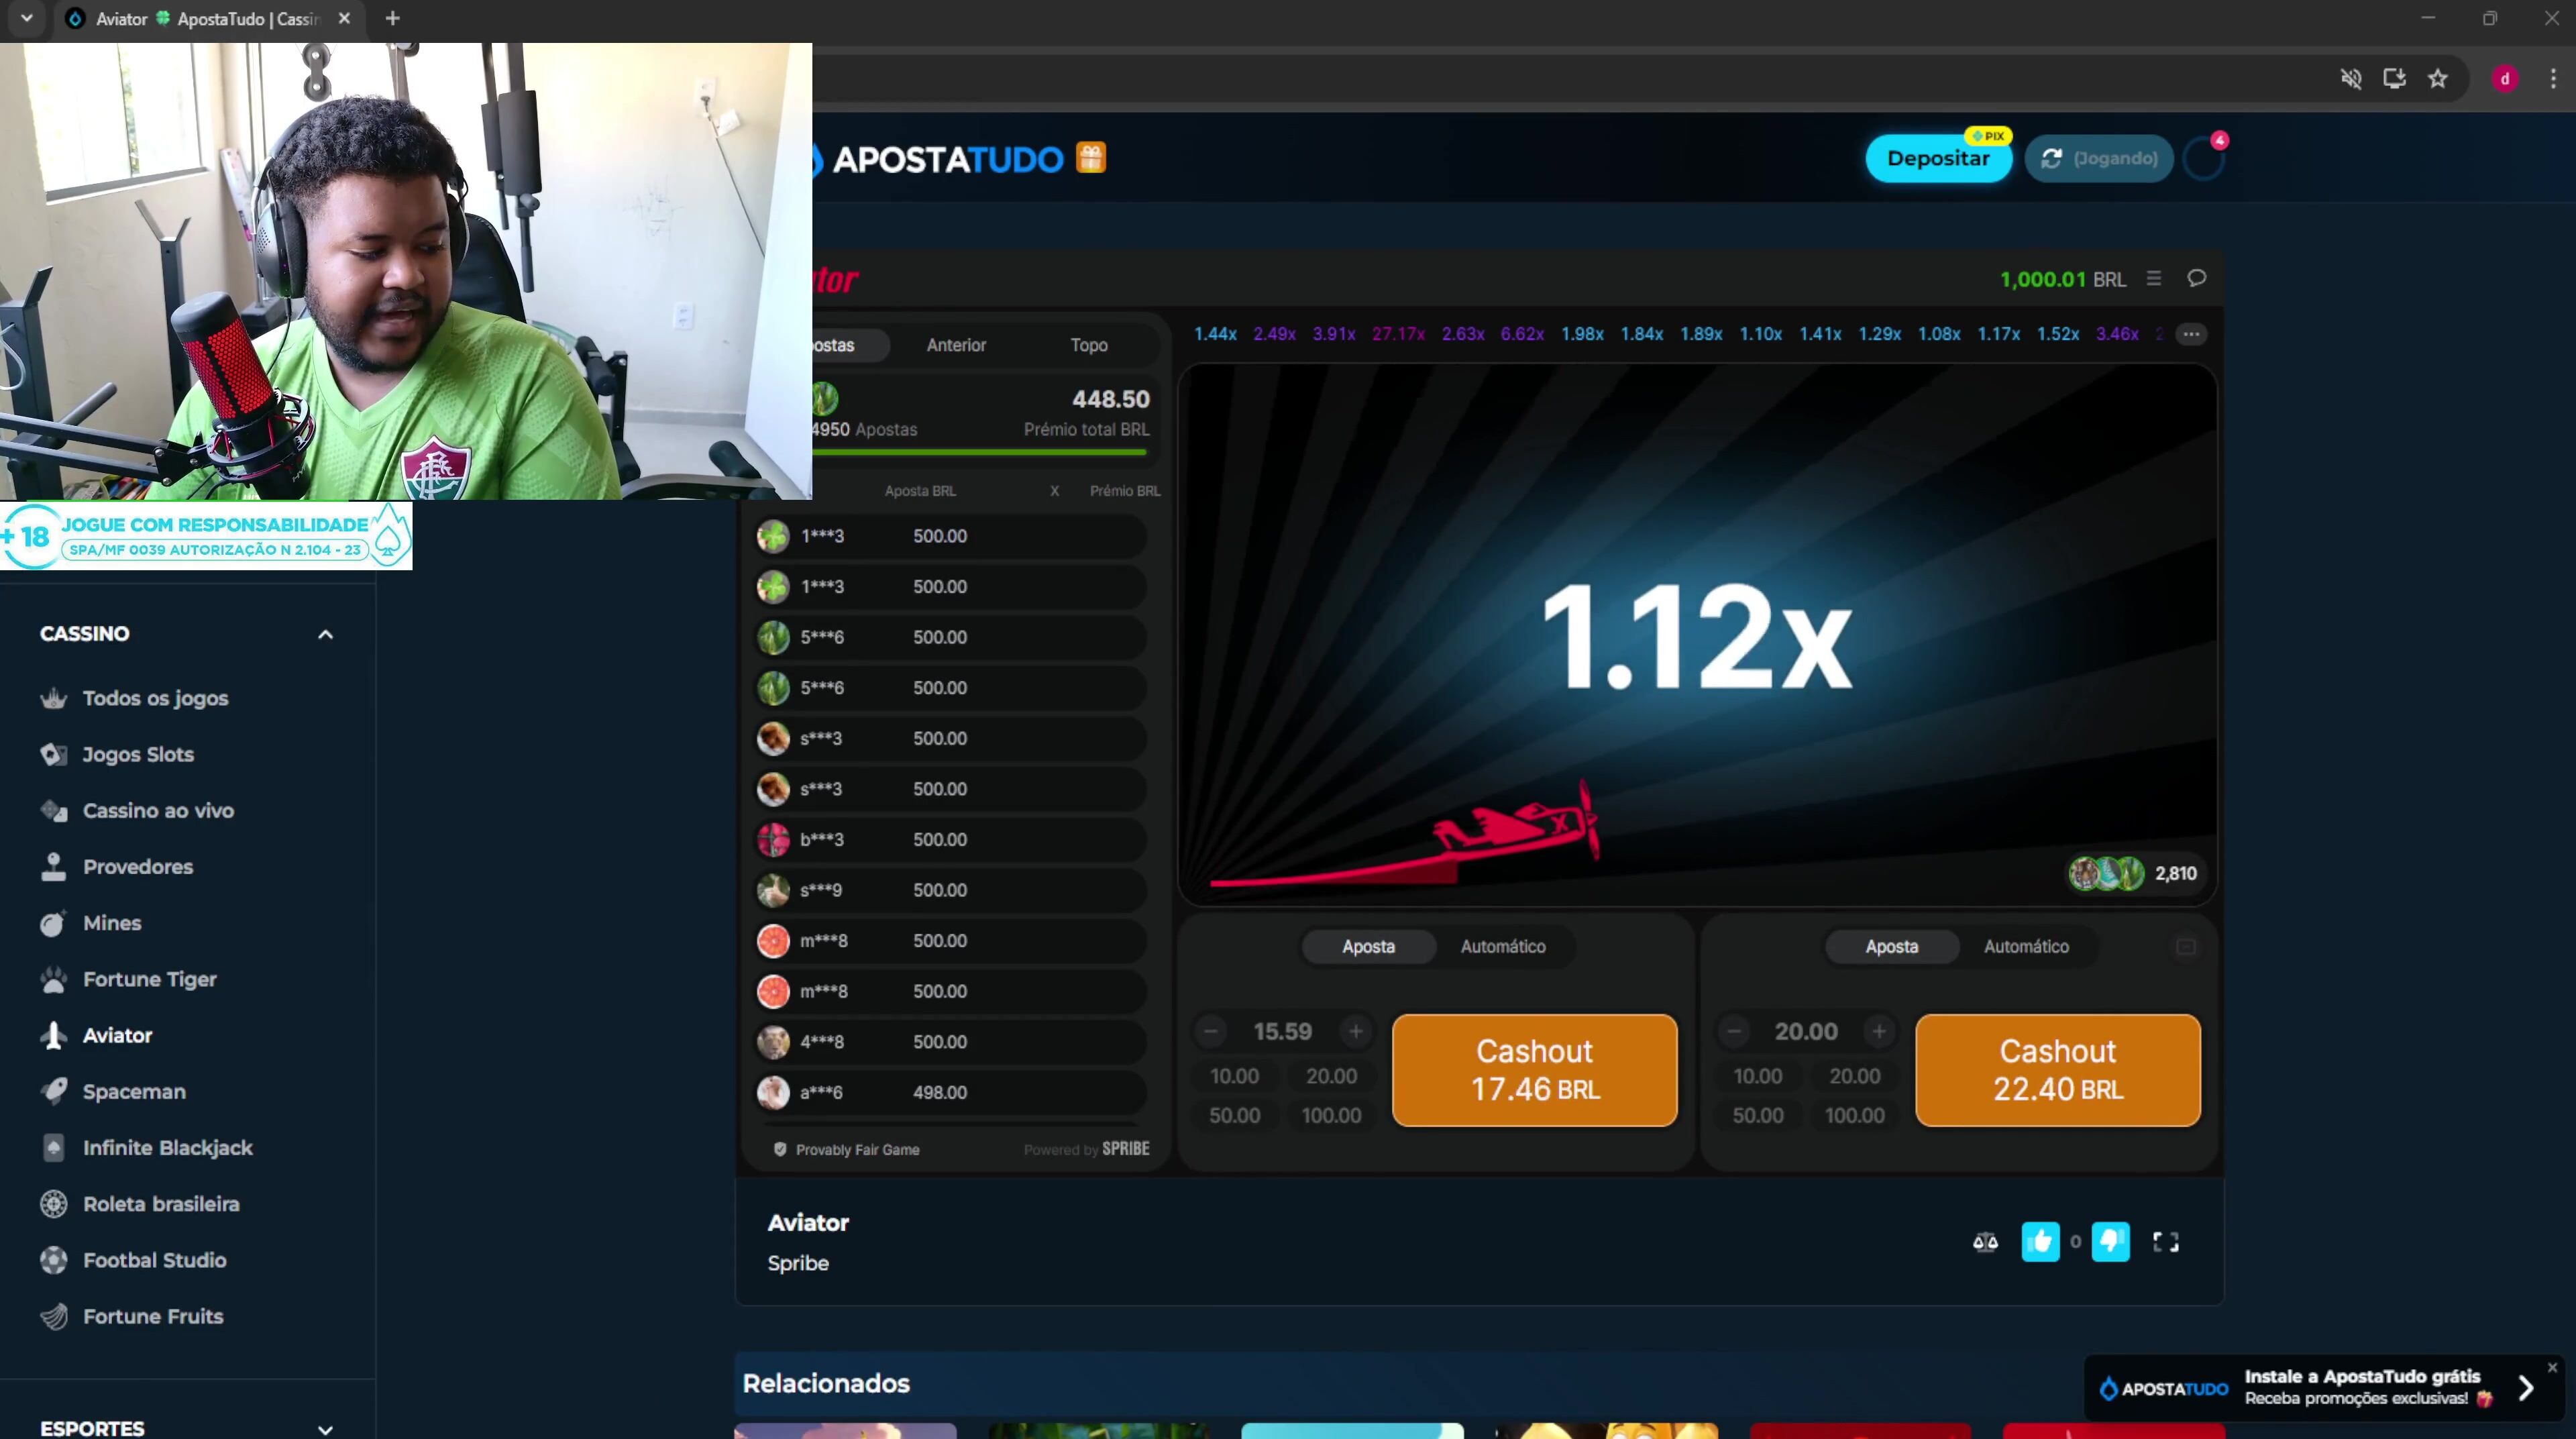Click the Fortune Fruits icon in sidebar
This screenshot has width=2576, height=1439.
click(x=53, y=1316)
